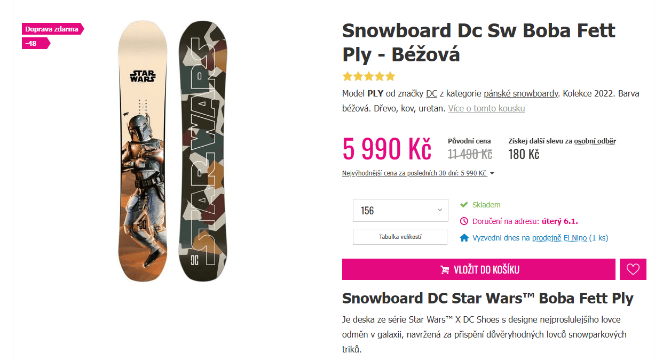655x361 pixels.
Task: Click the third star to rate the product
Action: tap(368, 76)
